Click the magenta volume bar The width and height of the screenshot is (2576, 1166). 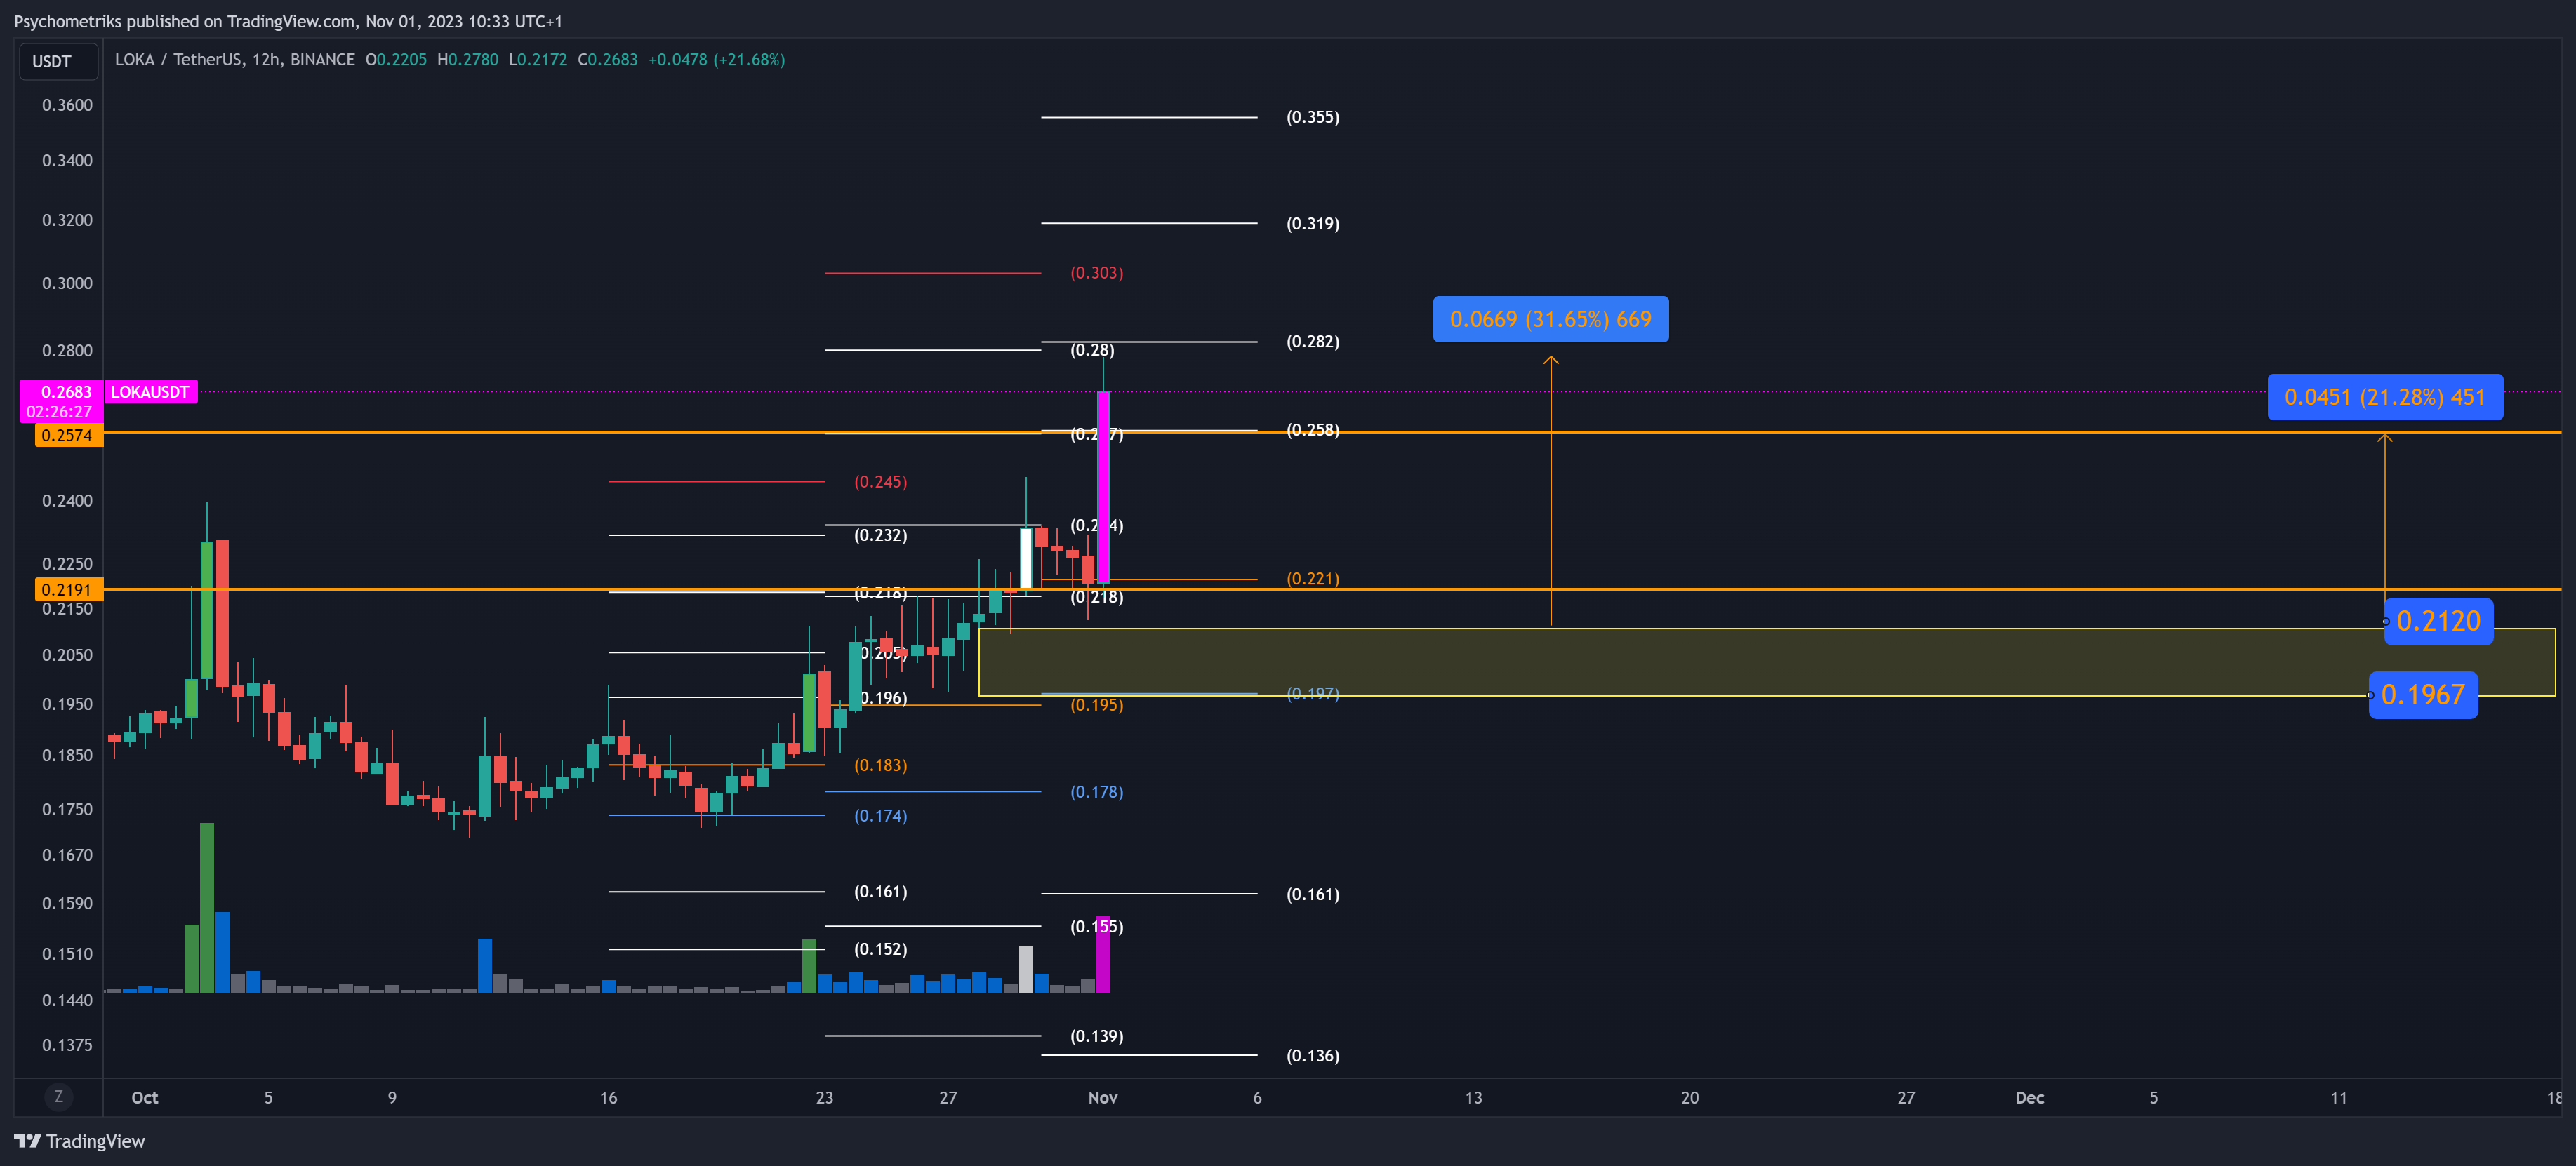(1103, 954)
